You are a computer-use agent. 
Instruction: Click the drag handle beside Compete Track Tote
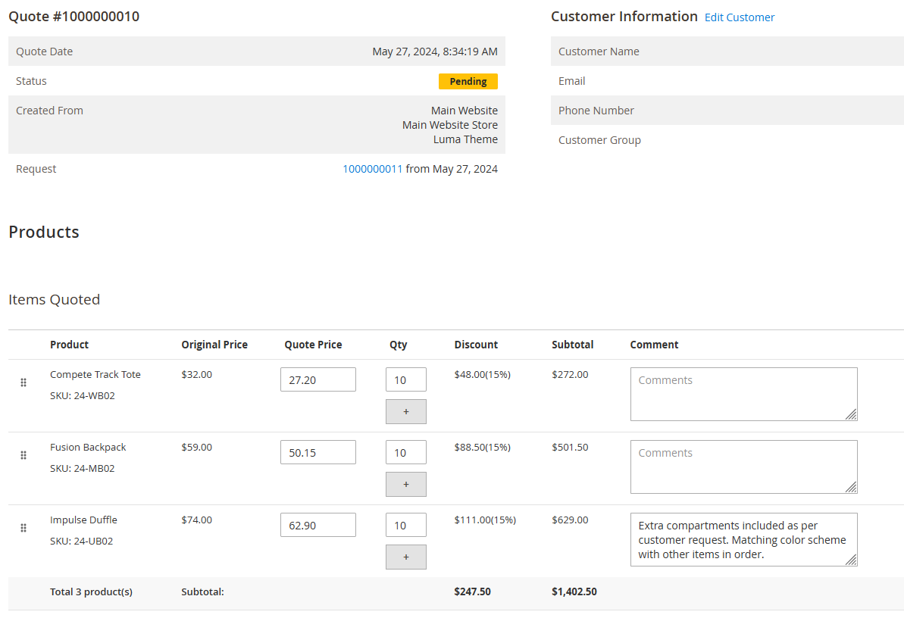23,382
